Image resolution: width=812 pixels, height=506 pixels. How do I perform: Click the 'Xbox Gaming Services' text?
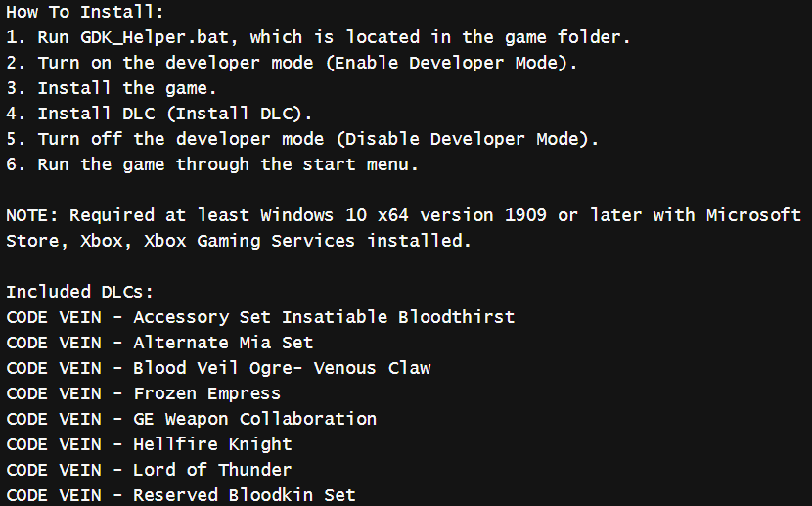(x=249, y=241)
